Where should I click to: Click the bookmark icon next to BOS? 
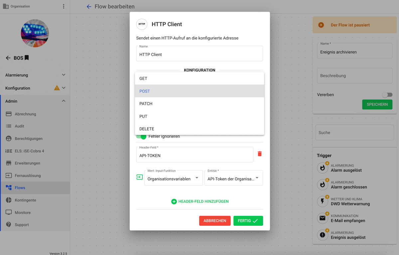(x=27, y=57)
